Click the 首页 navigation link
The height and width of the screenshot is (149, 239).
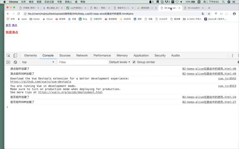tap(8, 25)
